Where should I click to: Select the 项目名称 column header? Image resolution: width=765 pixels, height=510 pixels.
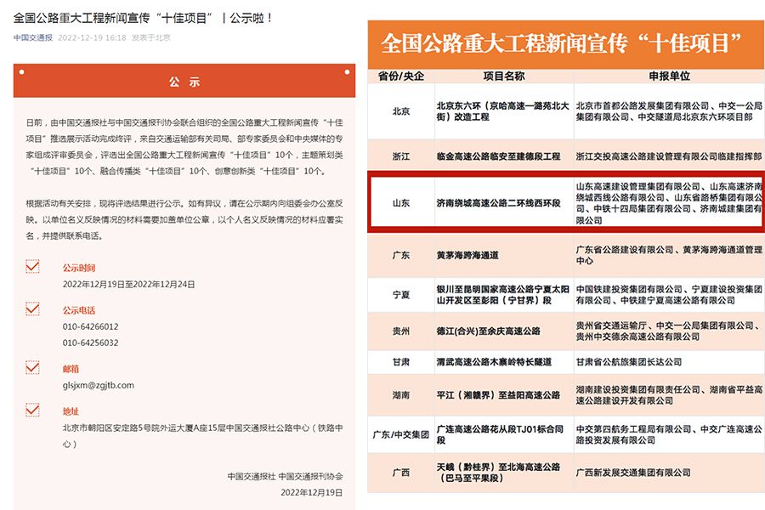coord(503,76)
